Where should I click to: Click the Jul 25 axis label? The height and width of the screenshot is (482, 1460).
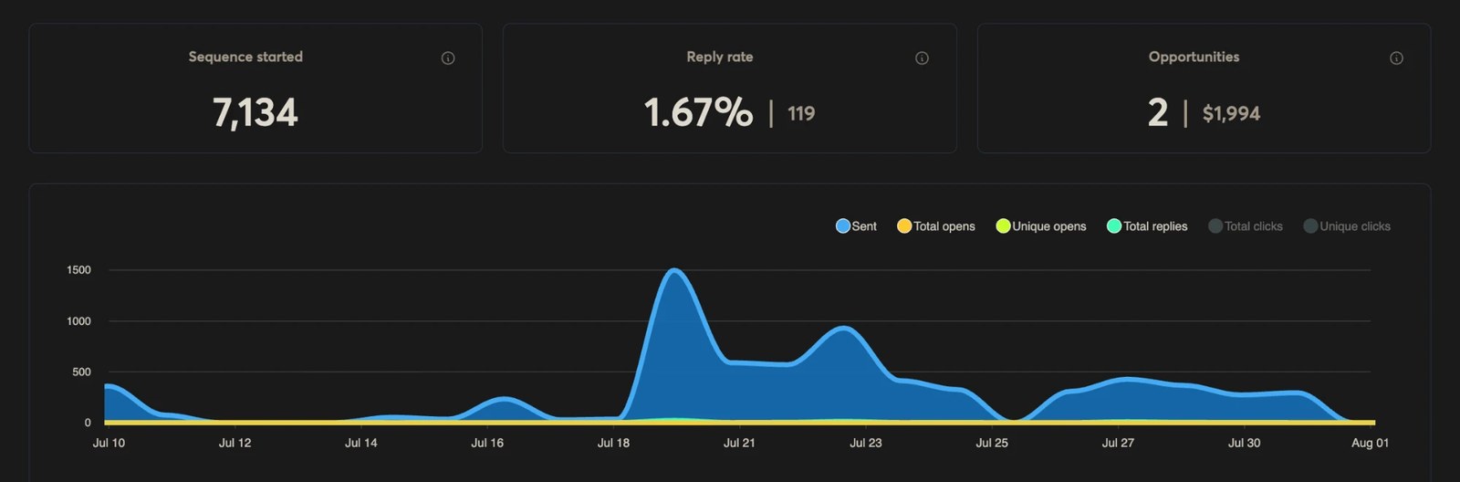tap(992, 443)
